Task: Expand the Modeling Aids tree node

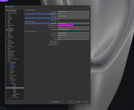Action: pyautogui.click(x=7, y=47)
